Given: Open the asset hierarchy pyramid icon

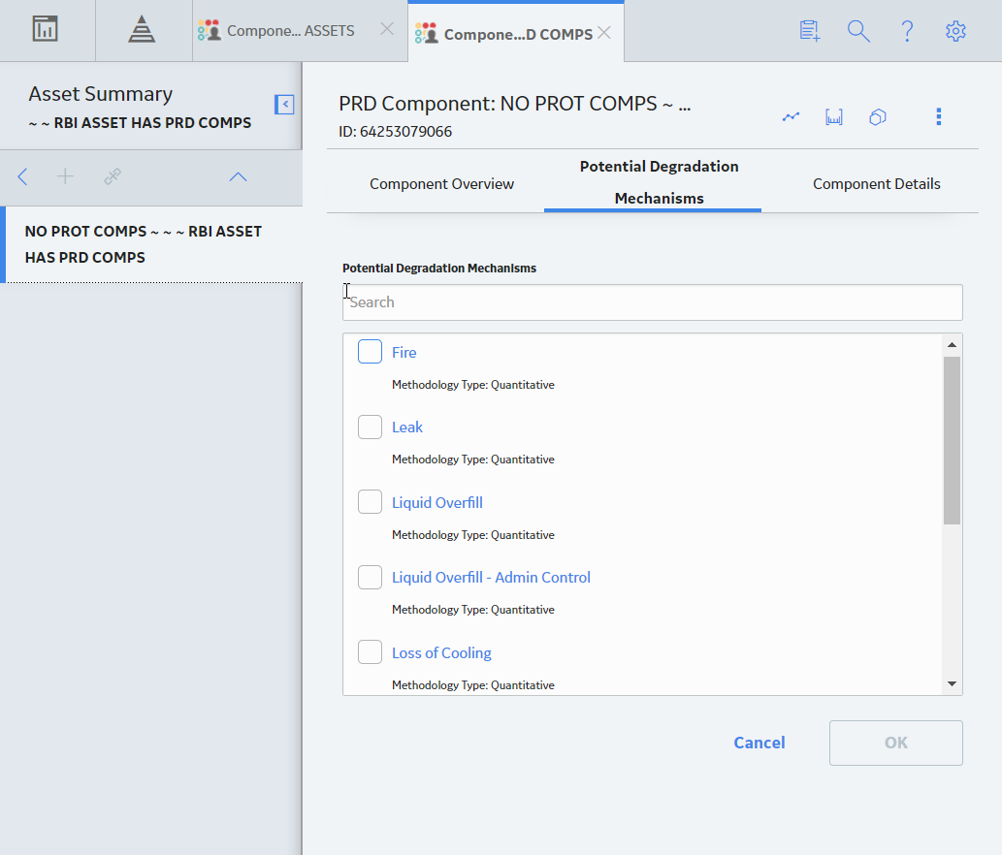Looking at the screenshot, I should click(142, 29).
